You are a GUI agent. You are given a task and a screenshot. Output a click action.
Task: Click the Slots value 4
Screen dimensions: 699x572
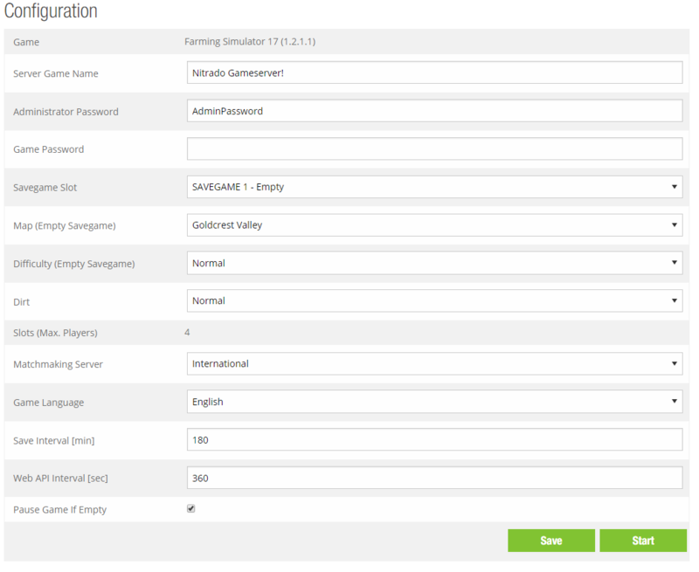click(x=187, y=333)
